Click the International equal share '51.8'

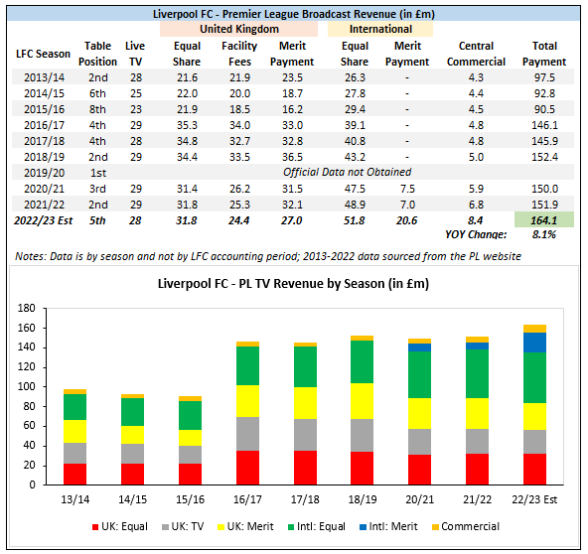(x=355, y=220)
